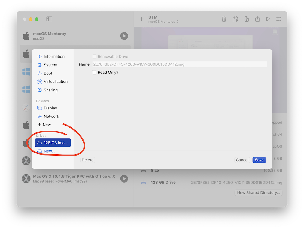Toggle the Removable Drive checkbox

point(94,56)
